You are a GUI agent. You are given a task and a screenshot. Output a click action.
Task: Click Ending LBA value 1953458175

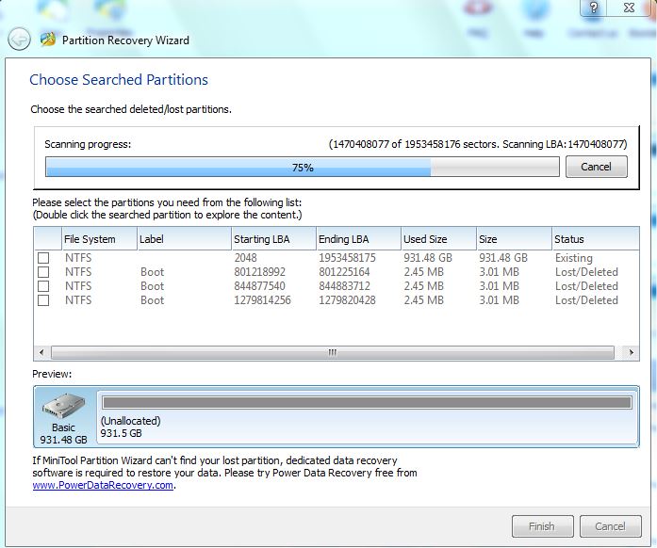(x=347, y=258)
